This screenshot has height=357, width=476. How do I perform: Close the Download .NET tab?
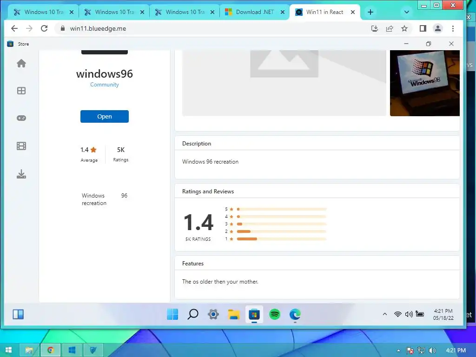click(282, 12)
